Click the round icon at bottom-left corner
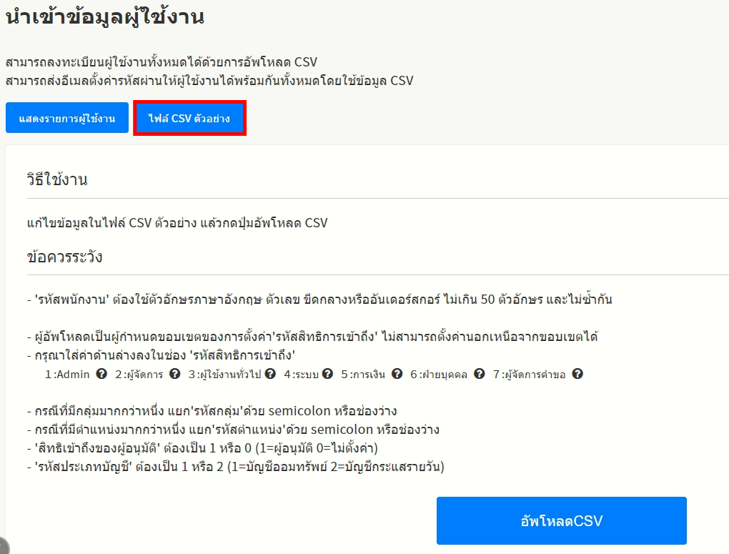729x554 pixels. point(2,546)
